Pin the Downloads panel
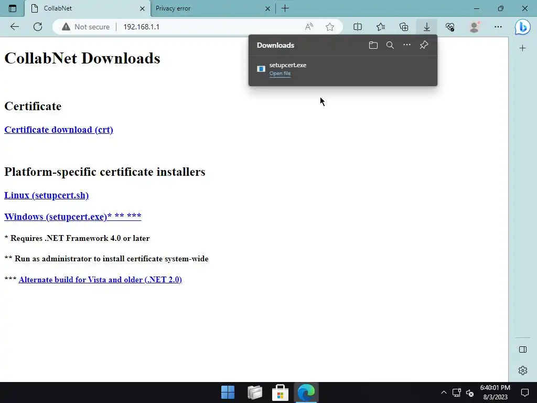The height and width of the screenshot is (403, 537). tap(424, 45)
